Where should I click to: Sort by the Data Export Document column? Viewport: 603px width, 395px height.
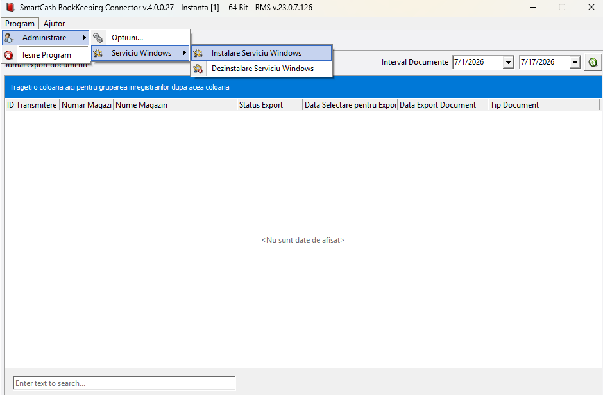[443, 105]
